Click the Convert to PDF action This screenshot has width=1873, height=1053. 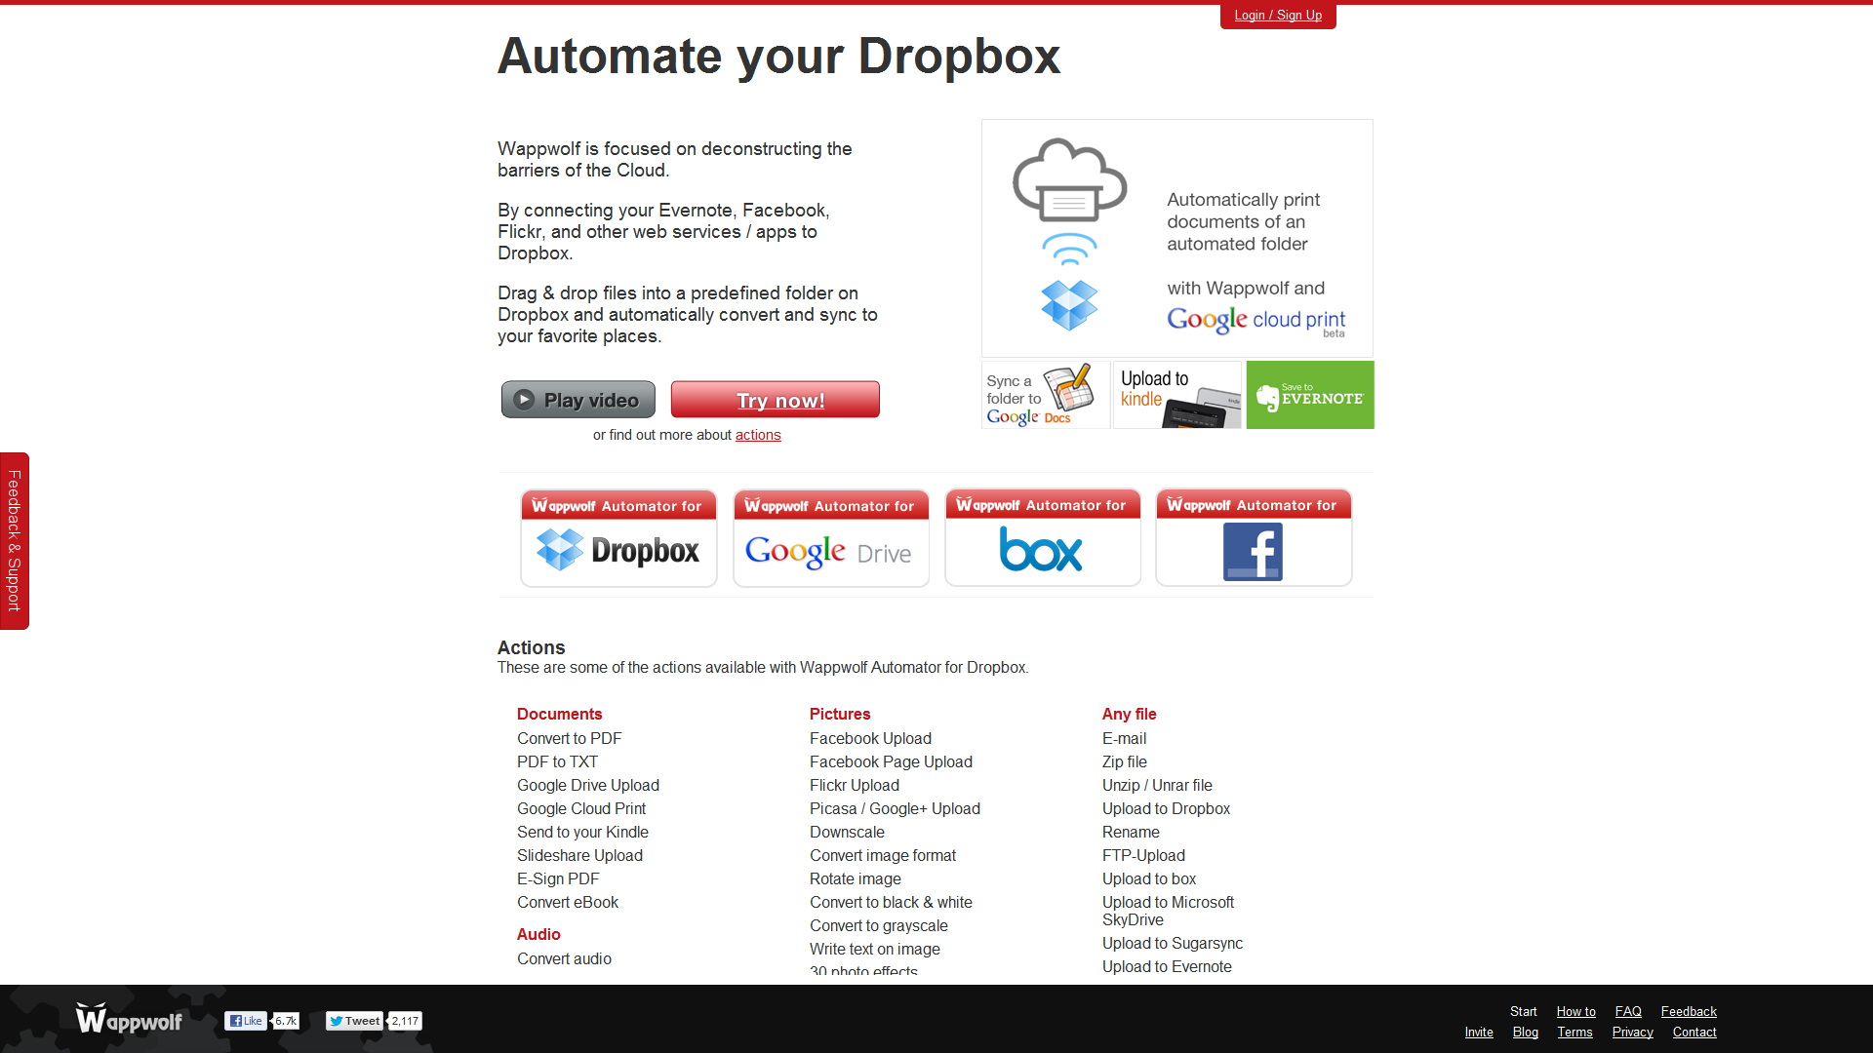point(569,738)
